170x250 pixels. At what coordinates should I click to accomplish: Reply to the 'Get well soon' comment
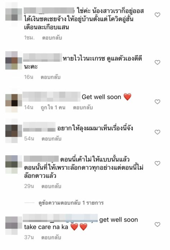83,107
